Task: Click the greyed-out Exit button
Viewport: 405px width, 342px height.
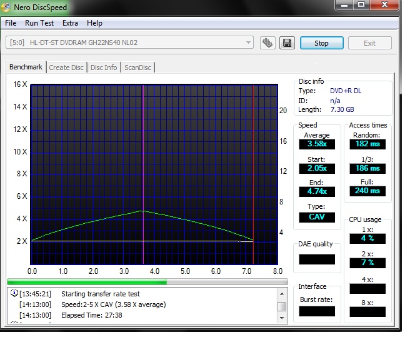Action: pyautogui.click(x=369, y=43)
